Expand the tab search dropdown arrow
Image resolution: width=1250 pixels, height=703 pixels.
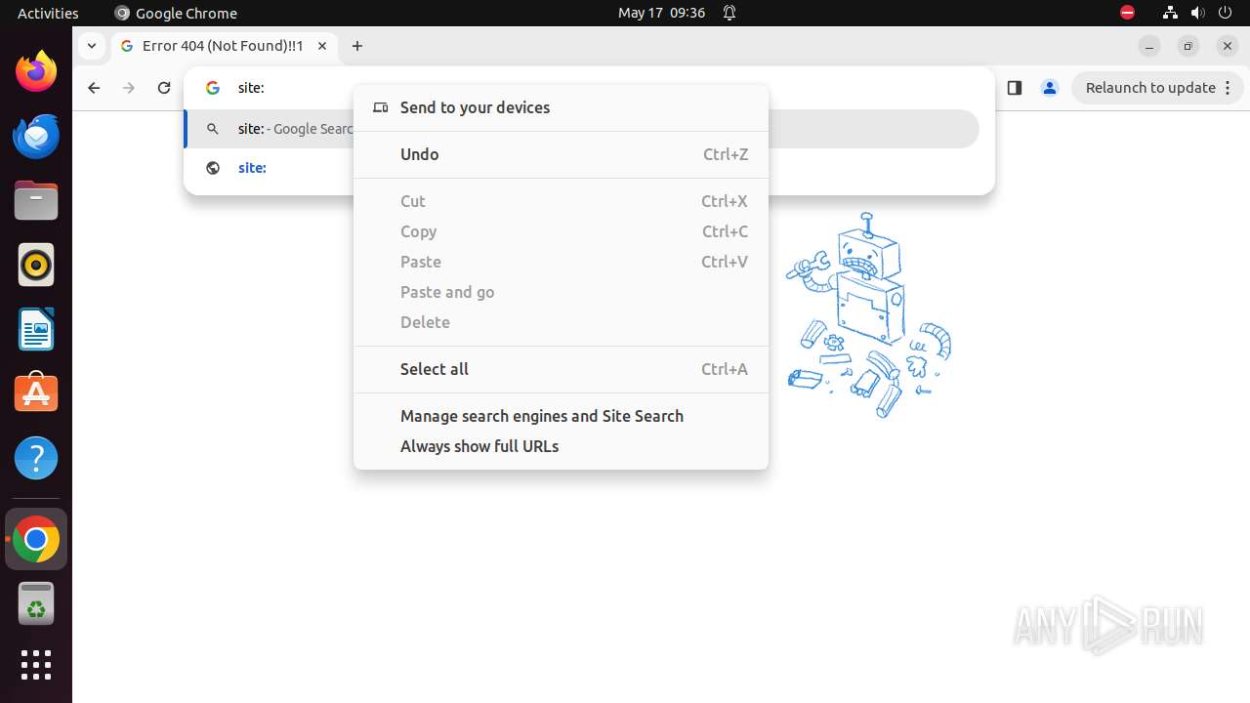coord(91,46)
